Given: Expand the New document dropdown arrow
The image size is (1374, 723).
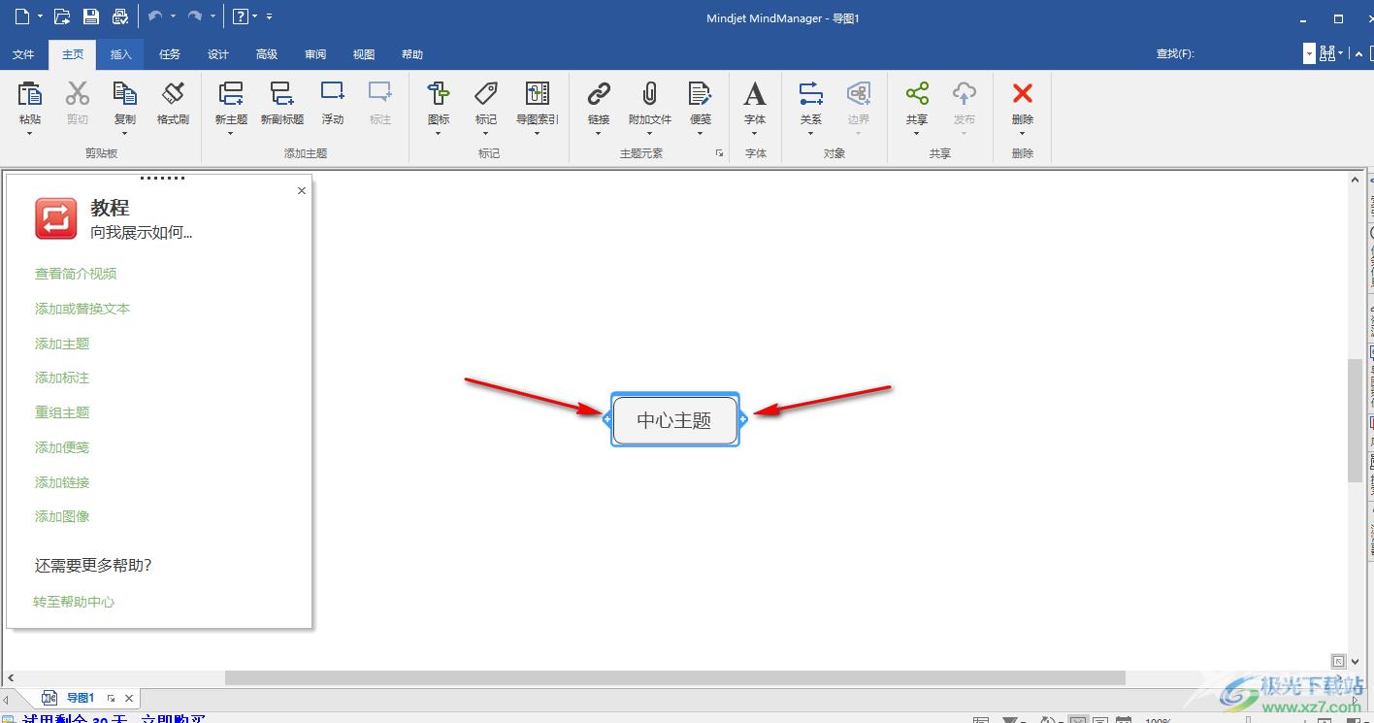Looking at the screenshot, I should point(40,16).
